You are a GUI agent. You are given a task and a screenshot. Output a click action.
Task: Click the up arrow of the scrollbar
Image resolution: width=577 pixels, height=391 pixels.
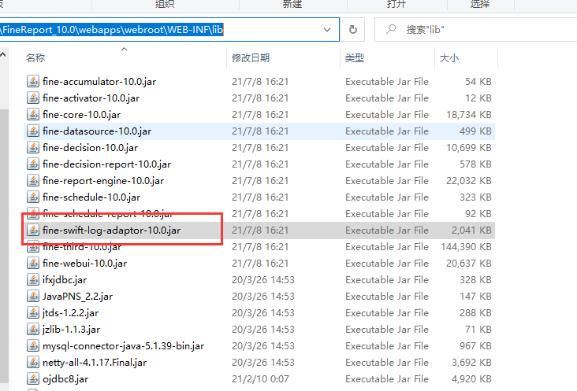point(3,55)
